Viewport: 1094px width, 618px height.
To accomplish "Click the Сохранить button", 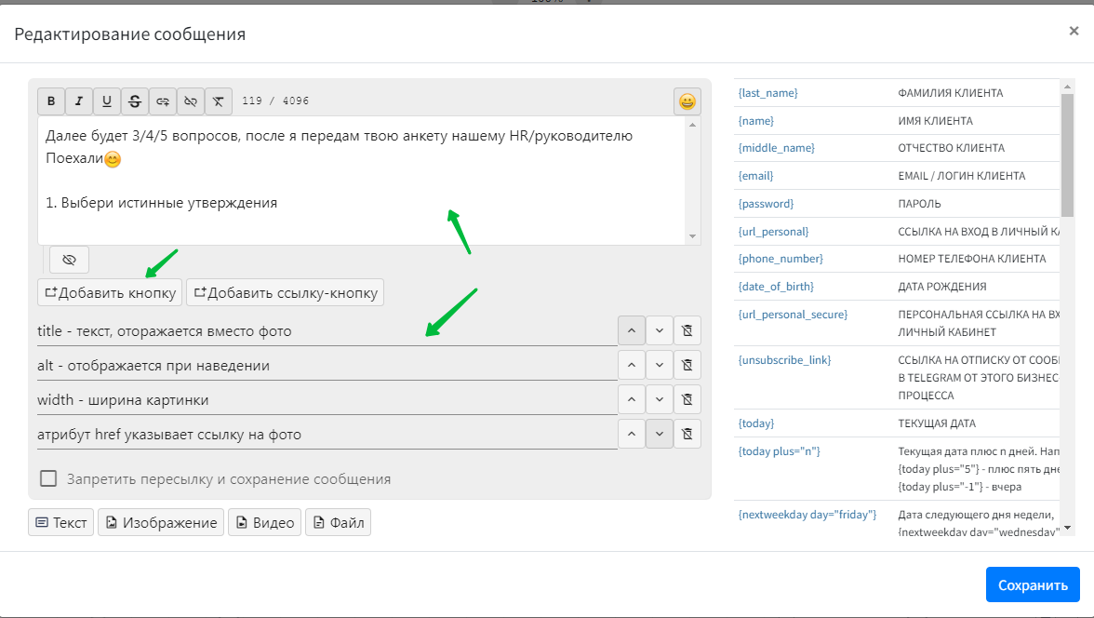I will [x=1033, y=585].
